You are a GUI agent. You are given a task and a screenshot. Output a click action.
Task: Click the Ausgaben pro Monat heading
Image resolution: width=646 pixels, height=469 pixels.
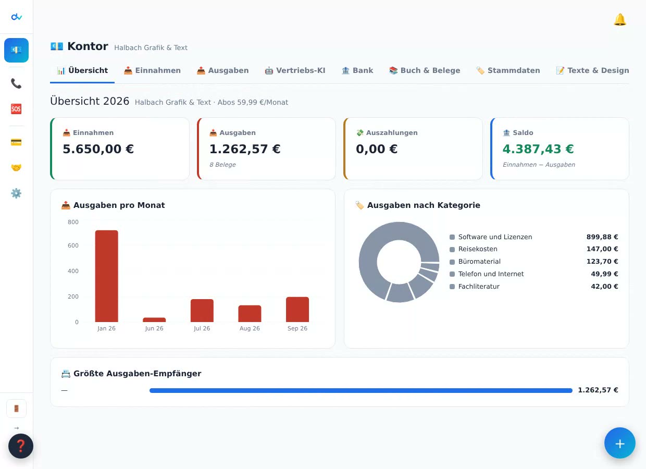pyautogui.click(x=113, y=205)
